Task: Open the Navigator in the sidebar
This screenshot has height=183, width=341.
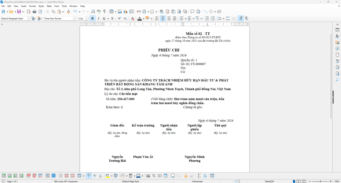Action: coord(337,49)
